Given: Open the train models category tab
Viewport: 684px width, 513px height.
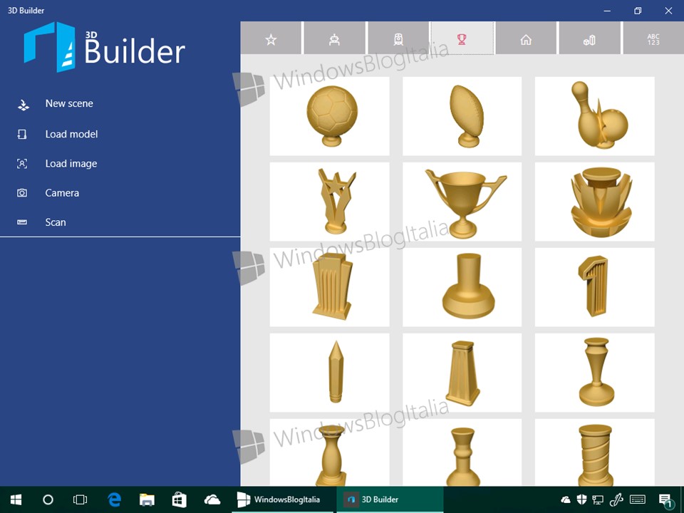Looking at the screenshot, I should point(398,38).
